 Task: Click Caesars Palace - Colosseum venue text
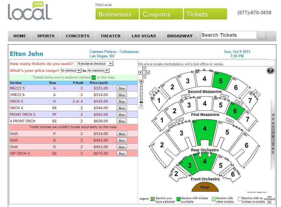(x=114, y=52)
